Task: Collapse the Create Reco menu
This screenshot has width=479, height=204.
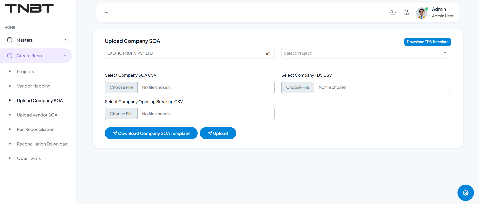Action: [x=65, y=56]
